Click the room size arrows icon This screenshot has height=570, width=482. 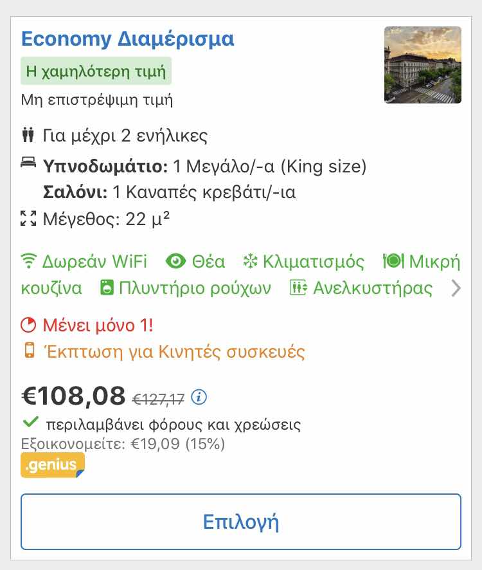coord(28,219)
